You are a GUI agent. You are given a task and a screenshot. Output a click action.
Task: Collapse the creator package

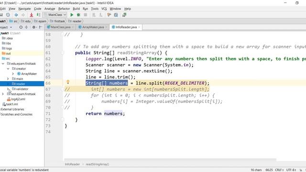coord(8,69)
